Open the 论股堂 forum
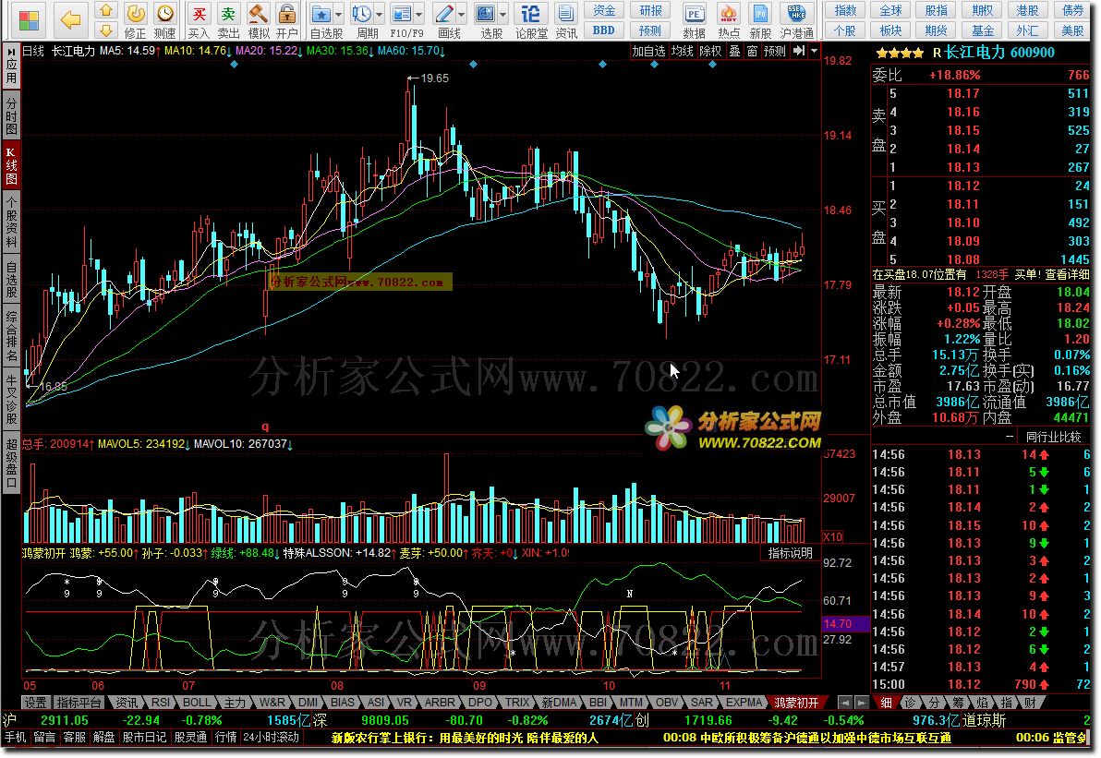Screen dimensions: 1101x758 click(x=531, y=20)
